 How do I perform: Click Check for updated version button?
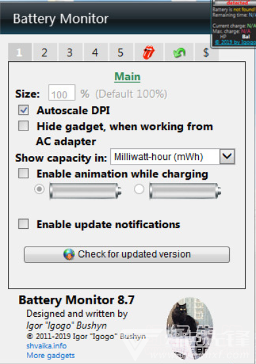[x=127, y=254]
